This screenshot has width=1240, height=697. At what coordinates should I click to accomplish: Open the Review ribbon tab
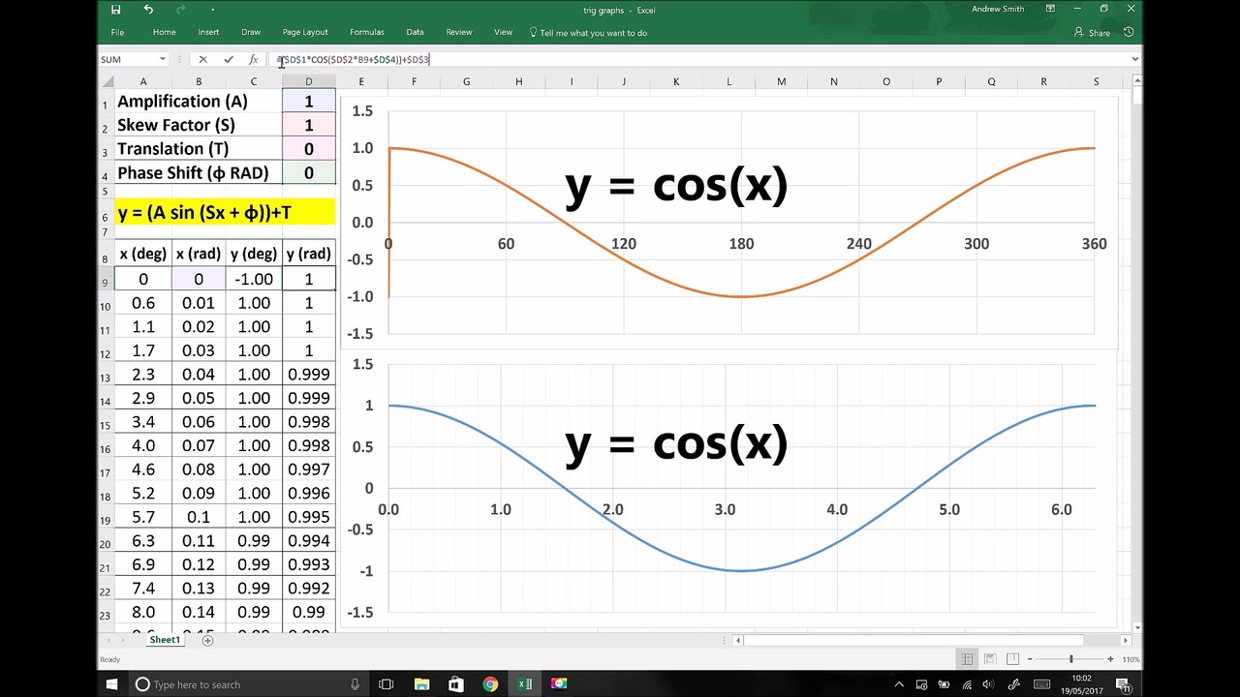[x=458, y=32]
